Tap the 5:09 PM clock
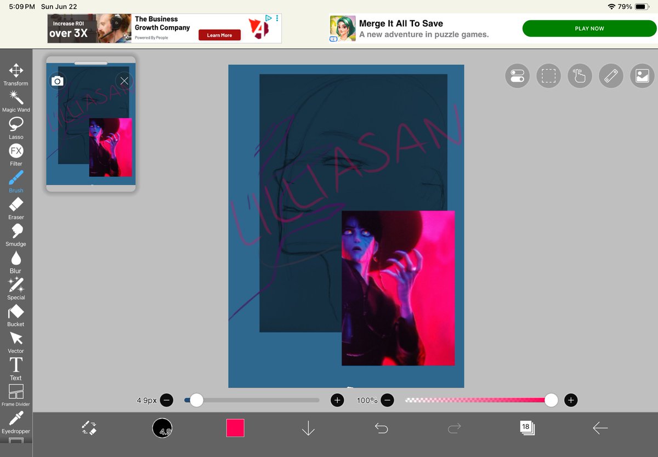This screenshot has height=457, width=658. click(x=22, y=7)
